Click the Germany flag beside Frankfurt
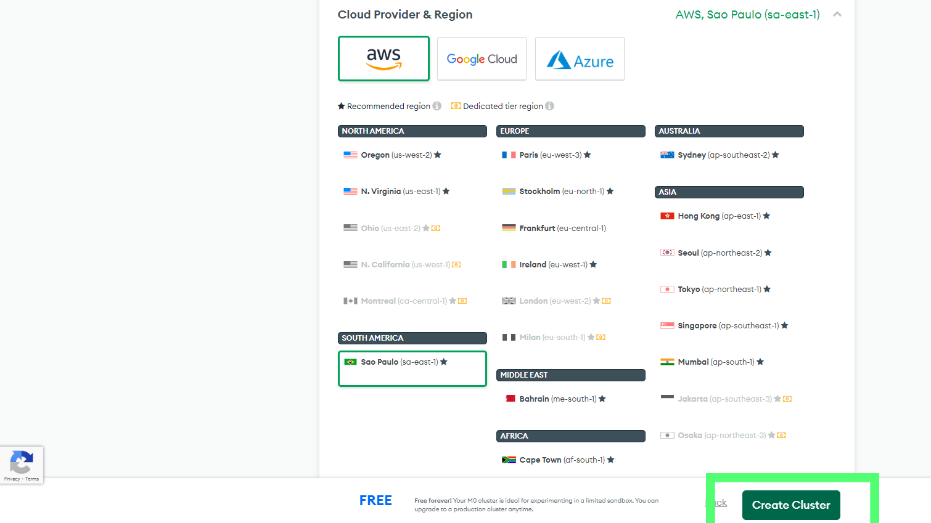The image size is (931, 523). [509, 228]
